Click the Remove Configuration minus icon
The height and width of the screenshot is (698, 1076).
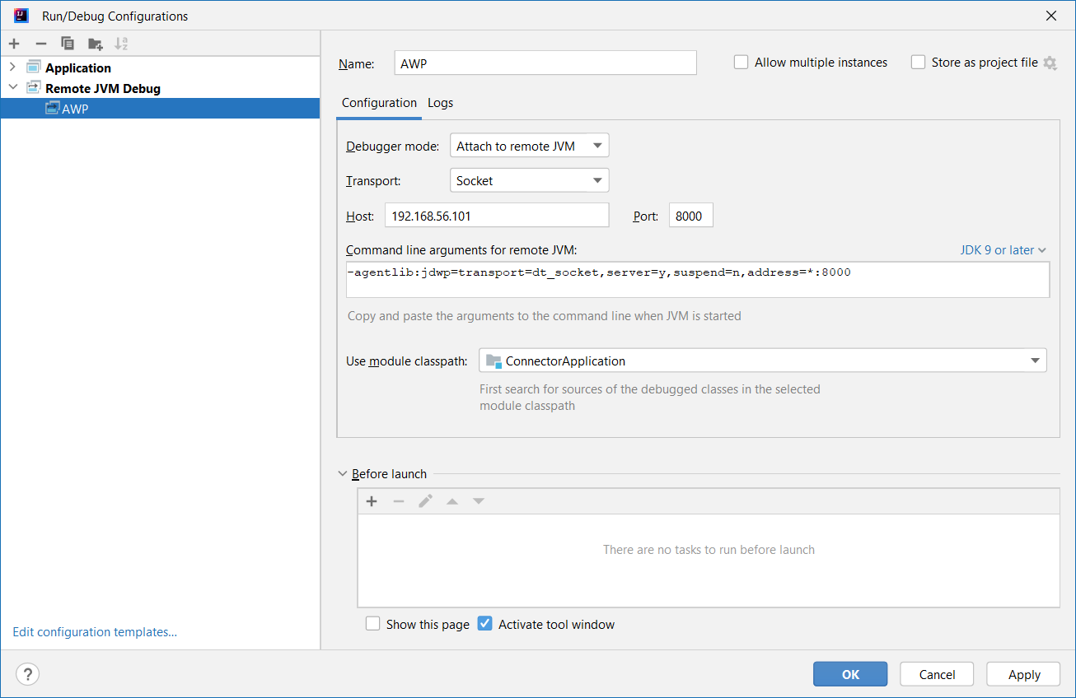(x=41, y=44)
